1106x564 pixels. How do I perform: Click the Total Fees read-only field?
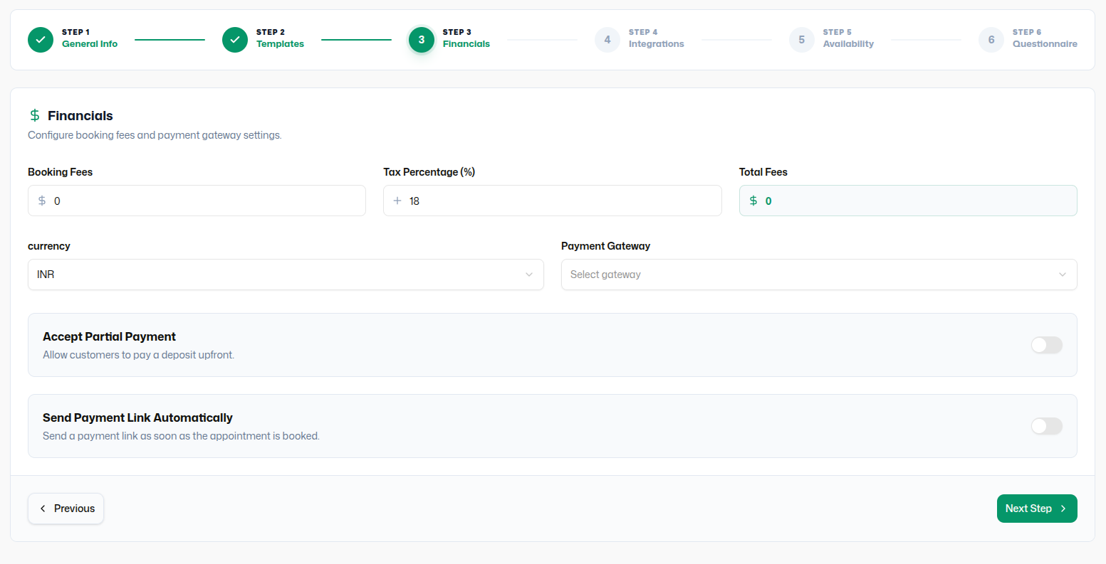coord(908,201)
